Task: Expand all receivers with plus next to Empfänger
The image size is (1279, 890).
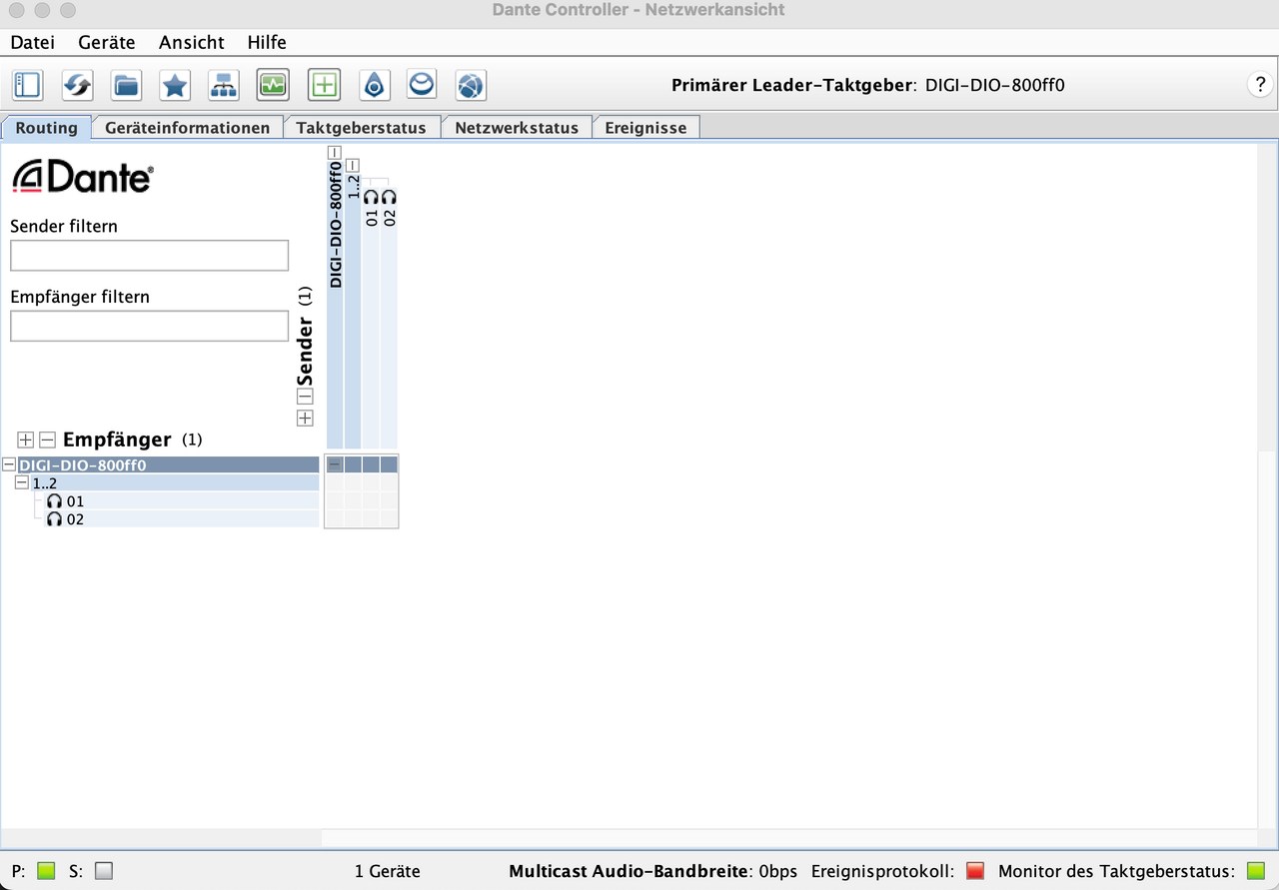Action: click(x=26, y=440)
